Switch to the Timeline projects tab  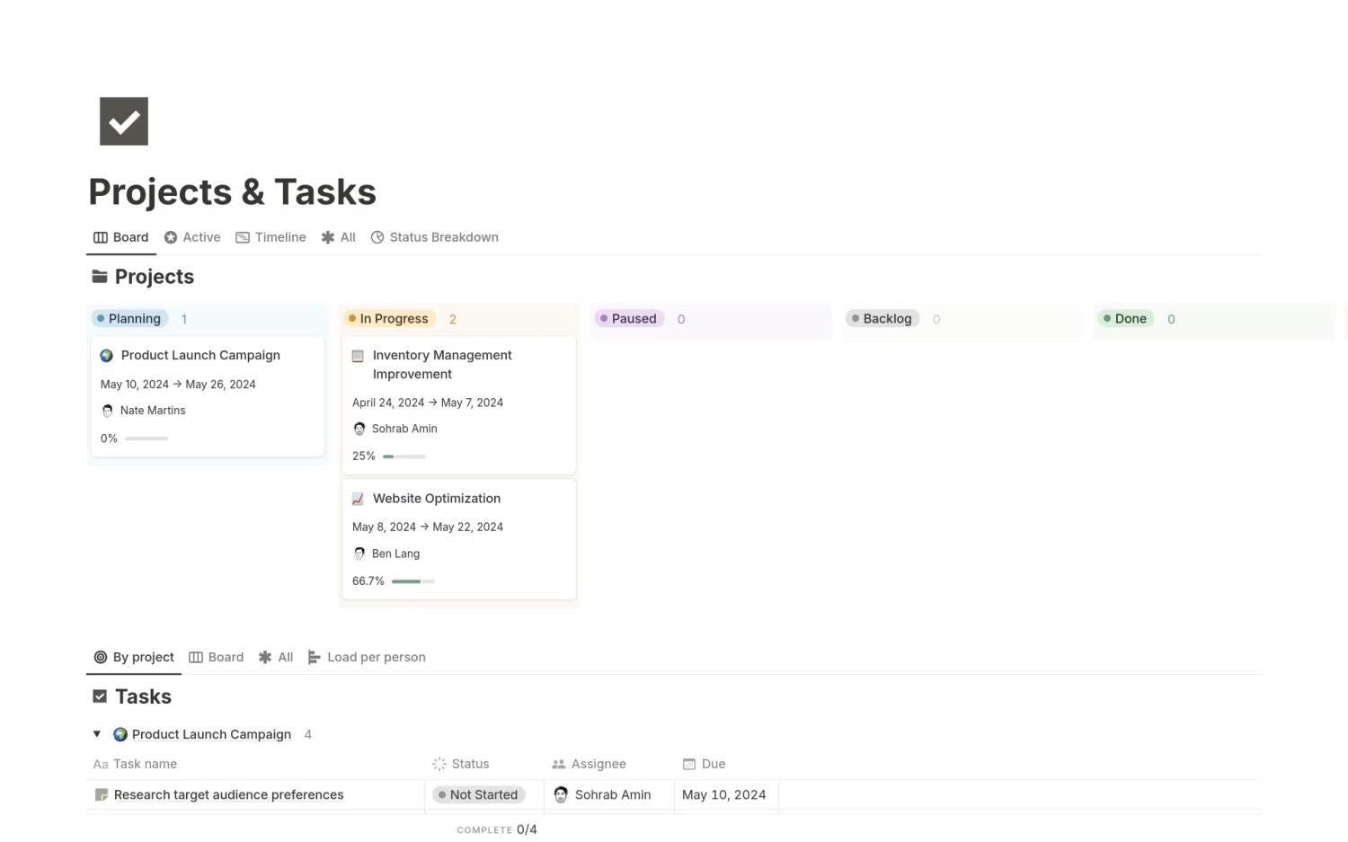point(271,237)
